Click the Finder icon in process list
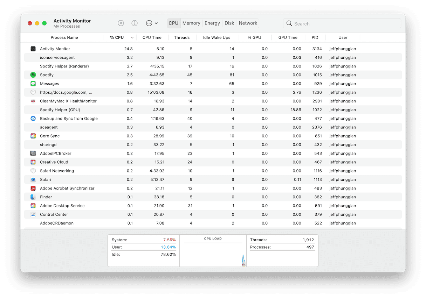The image size is (426, 299). coord(33,197)
